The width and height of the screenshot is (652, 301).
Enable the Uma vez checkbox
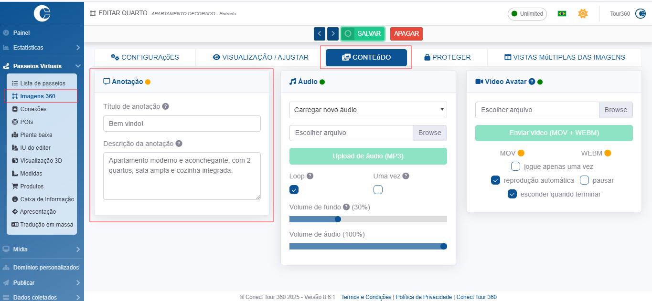378,190
